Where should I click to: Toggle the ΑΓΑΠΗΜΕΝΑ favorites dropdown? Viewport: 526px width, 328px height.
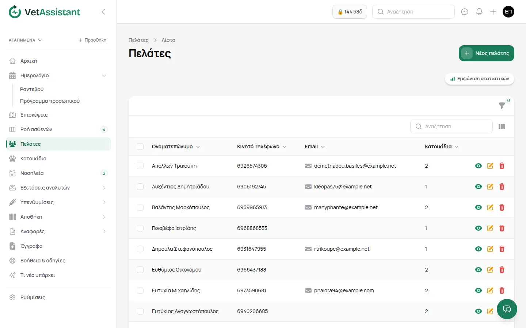click(x=25, y=40)
